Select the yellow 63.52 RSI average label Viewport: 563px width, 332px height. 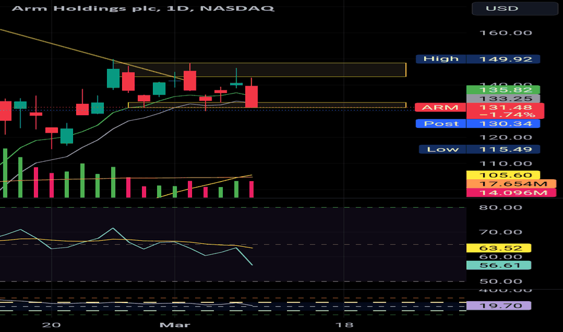[499, 248]
